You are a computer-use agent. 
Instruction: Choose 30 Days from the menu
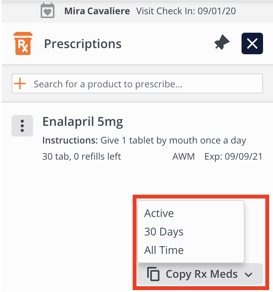click(x=164, y=232)
